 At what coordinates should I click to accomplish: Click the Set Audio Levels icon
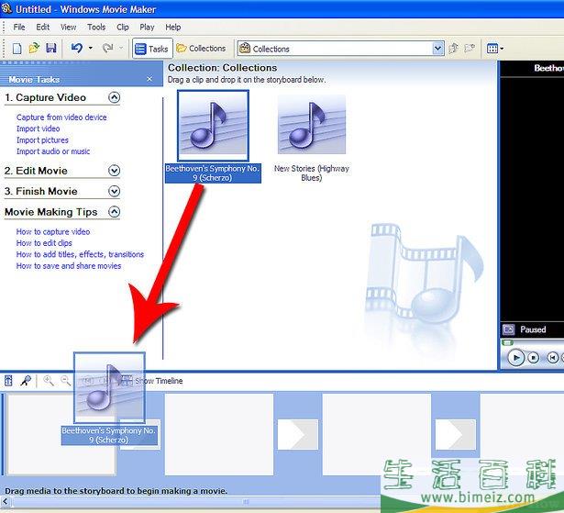point(8,381)
